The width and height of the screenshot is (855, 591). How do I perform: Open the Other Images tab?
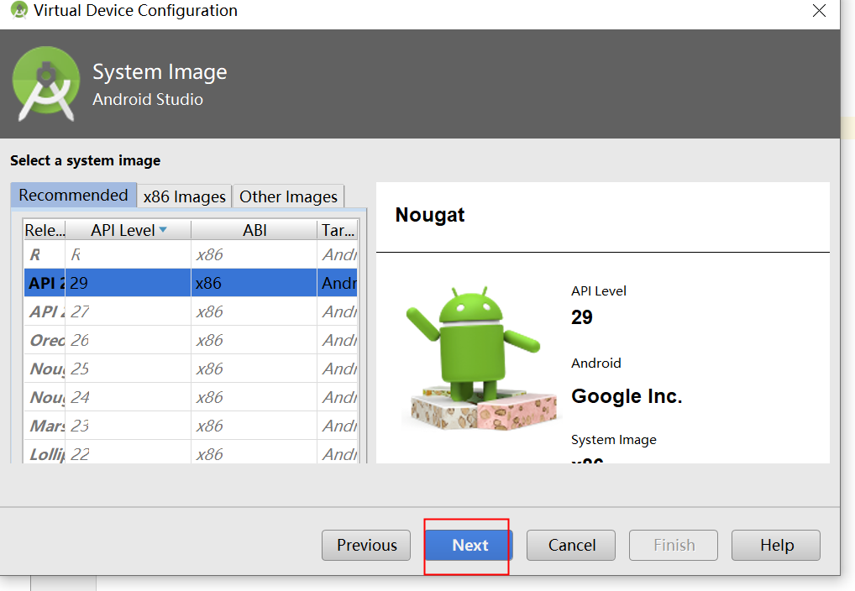click(x=288, y=196)
